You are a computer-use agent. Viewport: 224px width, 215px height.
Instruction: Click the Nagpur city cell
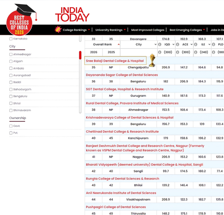(x=138, y=157)
